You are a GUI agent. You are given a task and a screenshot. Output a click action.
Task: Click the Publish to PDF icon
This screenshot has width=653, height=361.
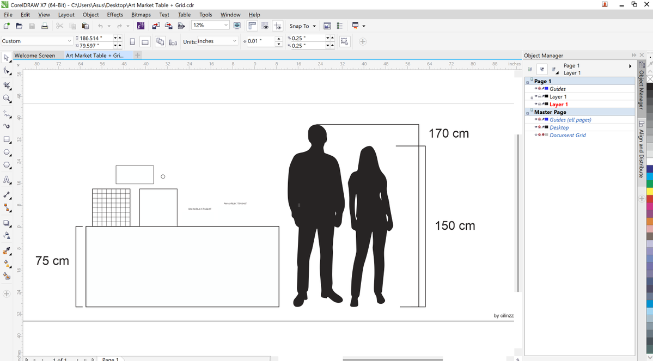point(181,26)
